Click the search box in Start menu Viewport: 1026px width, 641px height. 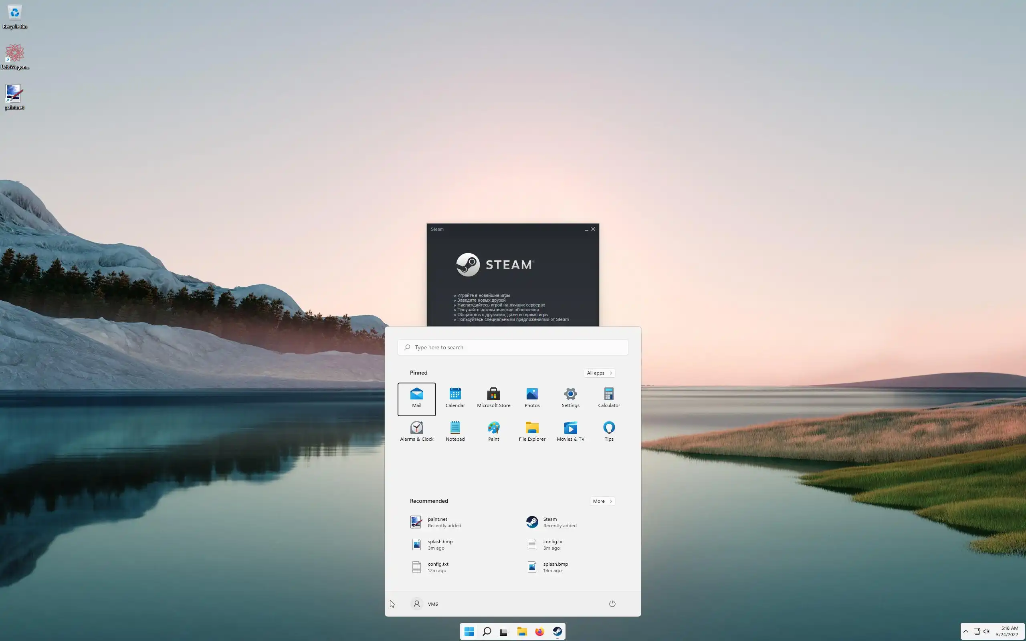[x=513, y=347]
